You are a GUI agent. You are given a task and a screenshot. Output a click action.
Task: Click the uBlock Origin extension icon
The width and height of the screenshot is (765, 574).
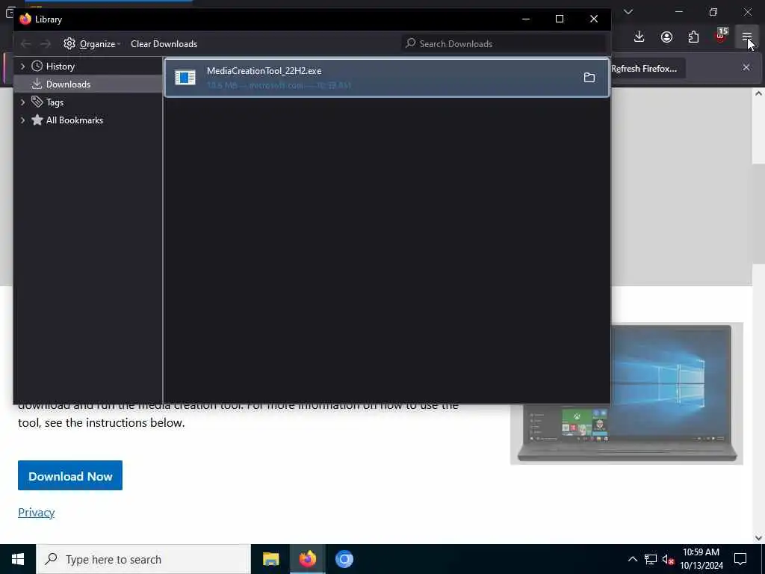(721, 37)
